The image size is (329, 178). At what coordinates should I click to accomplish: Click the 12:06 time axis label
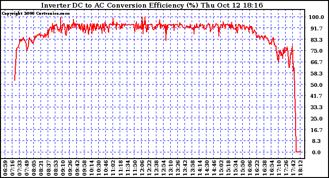pyautogui.click(x=142, y=168)
